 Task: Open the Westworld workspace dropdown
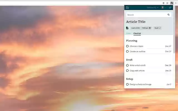[152, 7]
